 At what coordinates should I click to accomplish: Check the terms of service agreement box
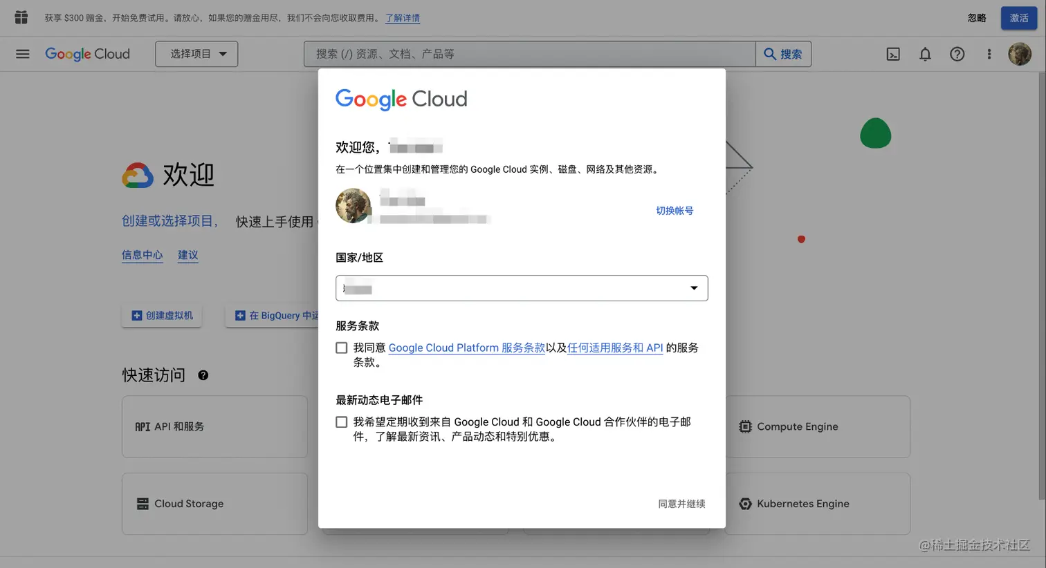(342, 348)
